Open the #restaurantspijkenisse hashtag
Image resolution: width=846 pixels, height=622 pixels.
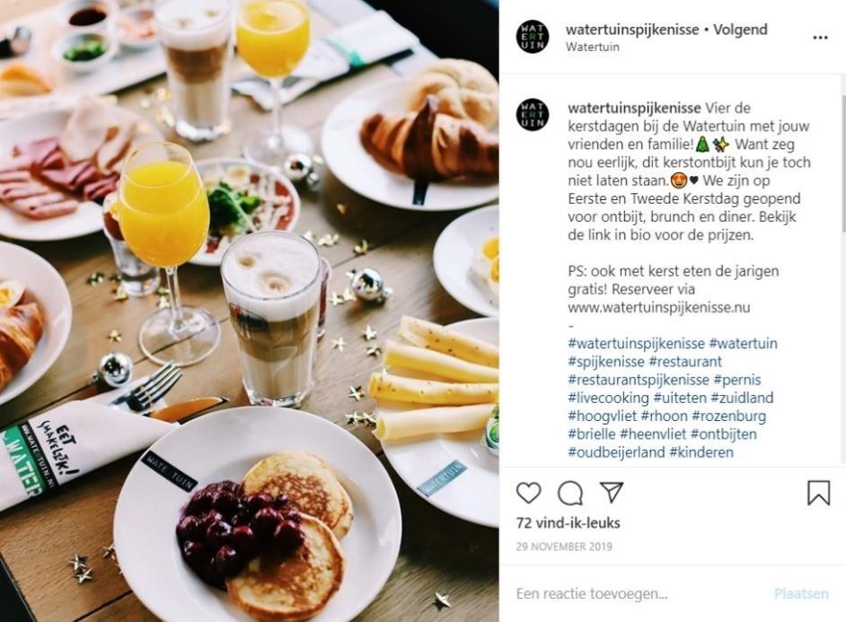(x=638, y=380)
